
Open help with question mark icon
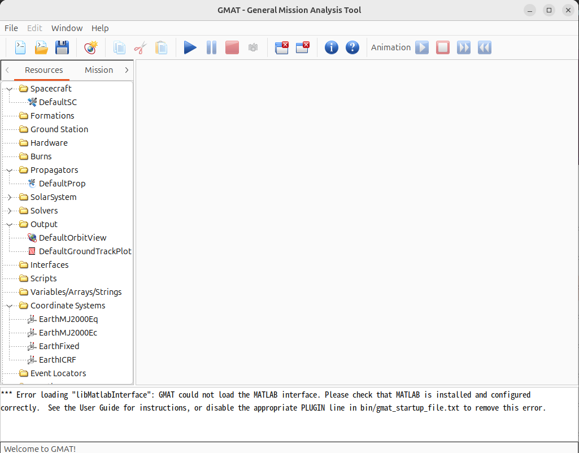click(x=352, y=47)
